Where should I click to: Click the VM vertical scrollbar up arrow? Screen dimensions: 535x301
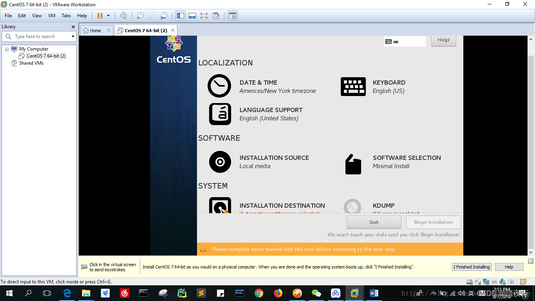pos(531,39)
